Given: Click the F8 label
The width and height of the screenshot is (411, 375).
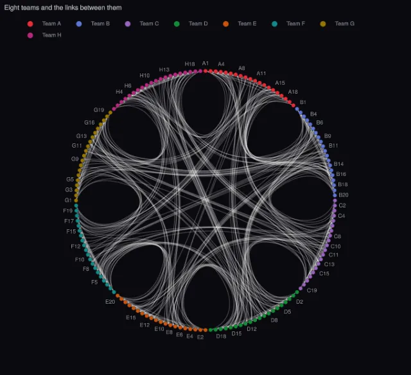Looking at the screenshot, I should [86, 269].
